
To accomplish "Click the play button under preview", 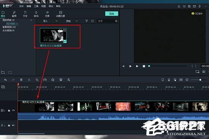I will click(137, 66).
